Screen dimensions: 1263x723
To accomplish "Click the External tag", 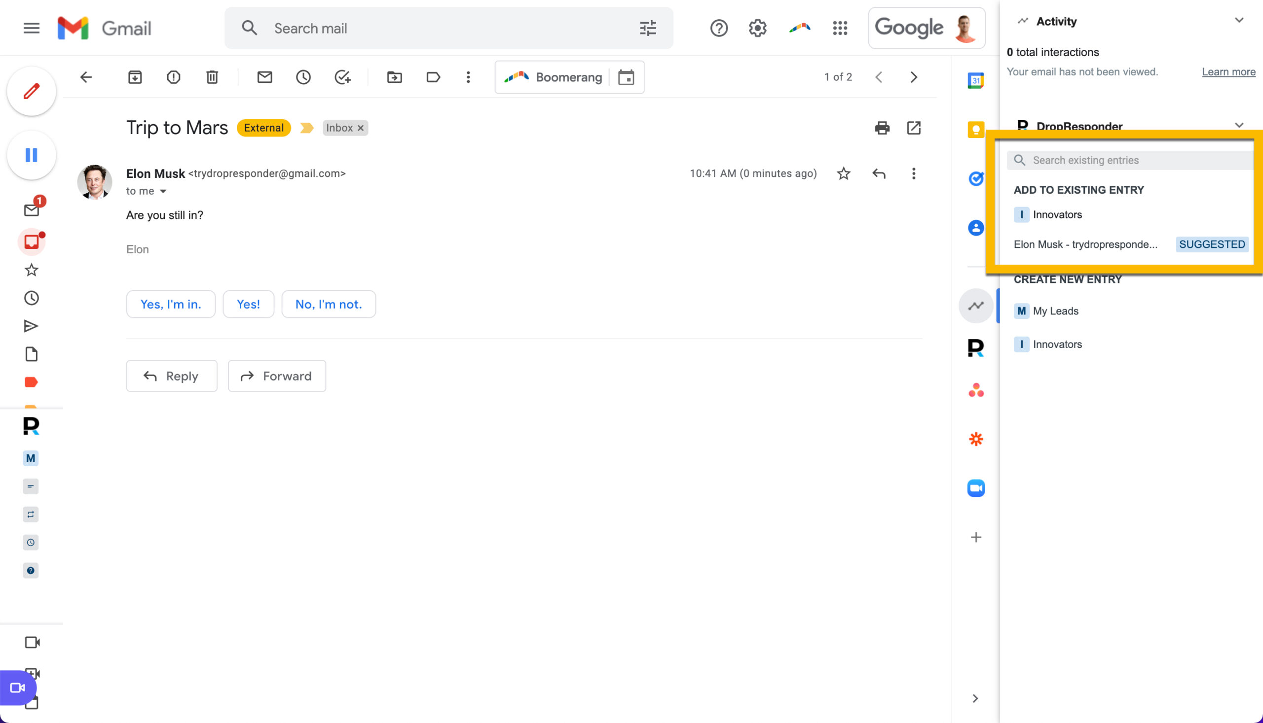I will (264, 128).
